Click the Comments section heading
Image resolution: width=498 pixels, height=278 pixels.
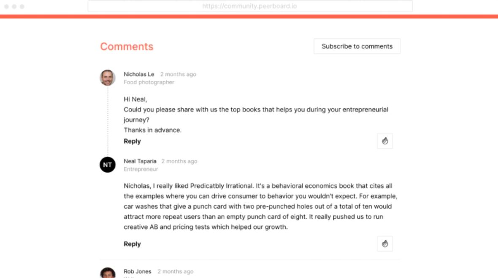[127, 47]
